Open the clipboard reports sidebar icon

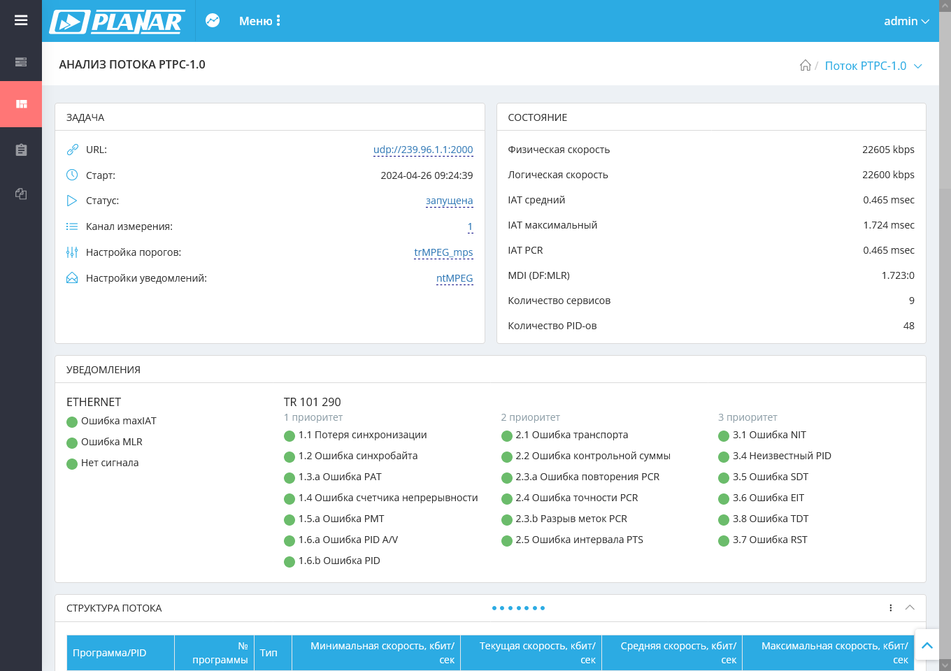[21, 150]
